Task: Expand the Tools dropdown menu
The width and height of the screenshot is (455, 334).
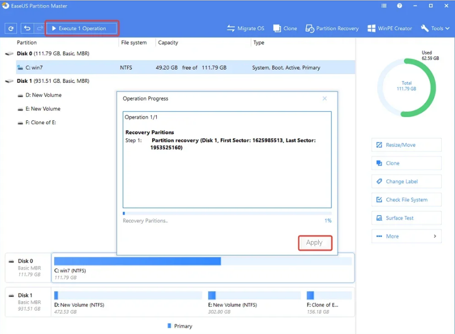Action: click(x=435, y=29)
